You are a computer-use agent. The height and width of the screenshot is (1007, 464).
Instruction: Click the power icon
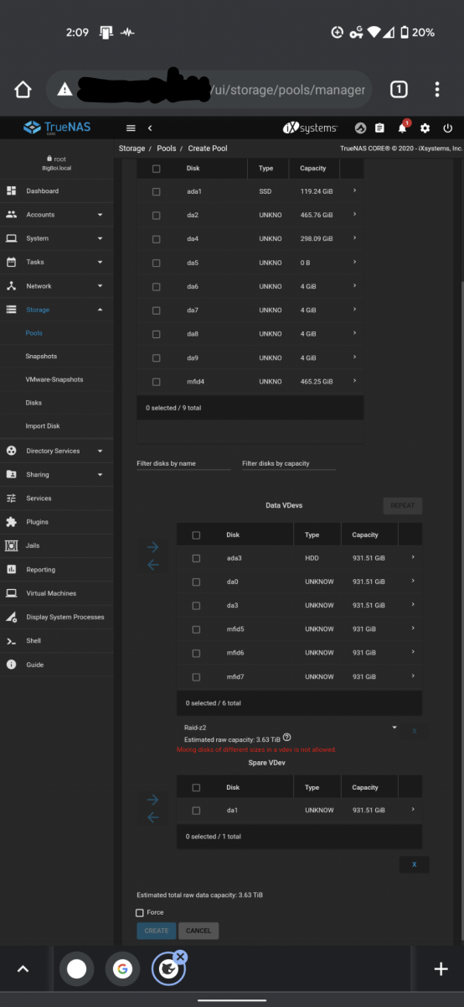coord(448,128)
